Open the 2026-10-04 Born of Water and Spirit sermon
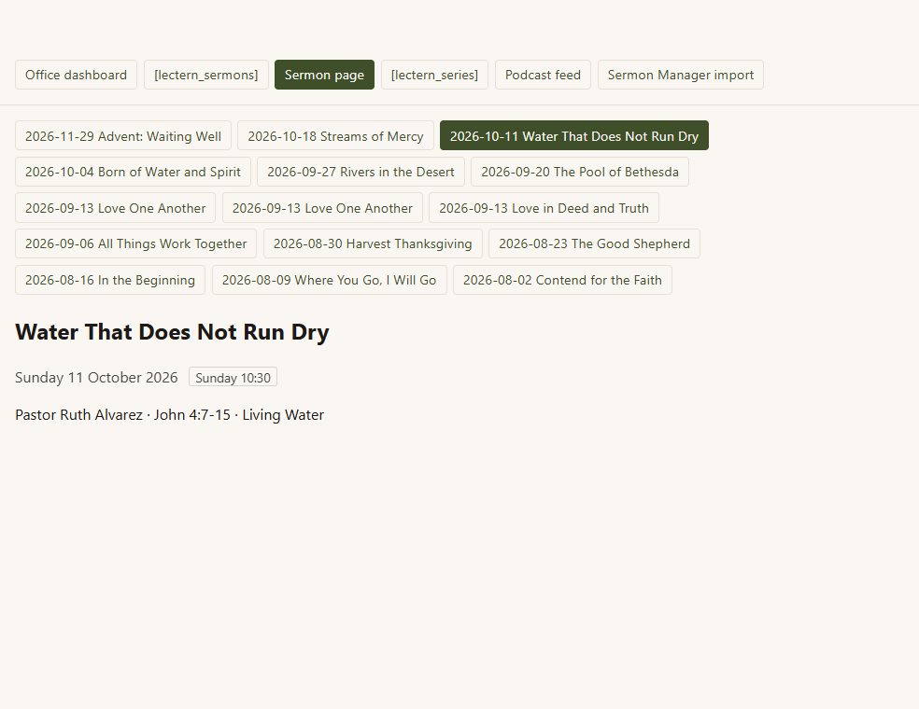Image resolution: width=919 pixels, height=709 pixels. coord(133,173)
